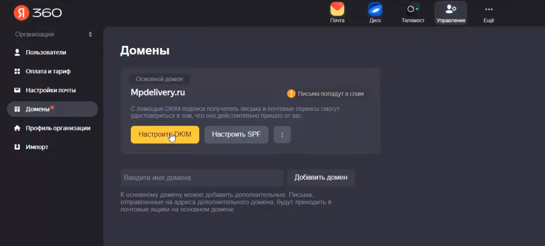
Task: Click the Яндекс 360 logo
Action: (x=38, y=13)
